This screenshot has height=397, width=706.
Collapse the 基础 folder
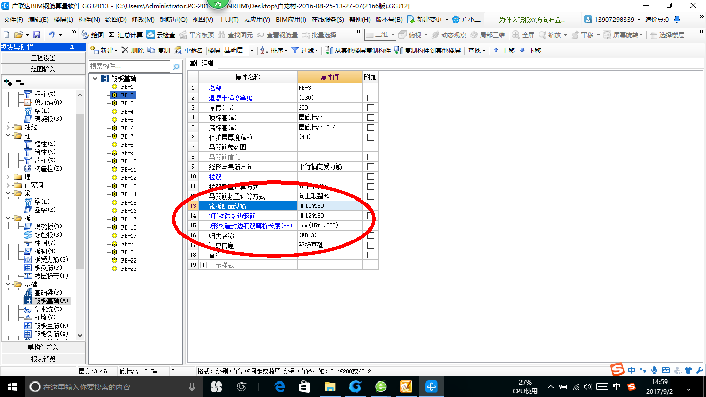point(7,284)
